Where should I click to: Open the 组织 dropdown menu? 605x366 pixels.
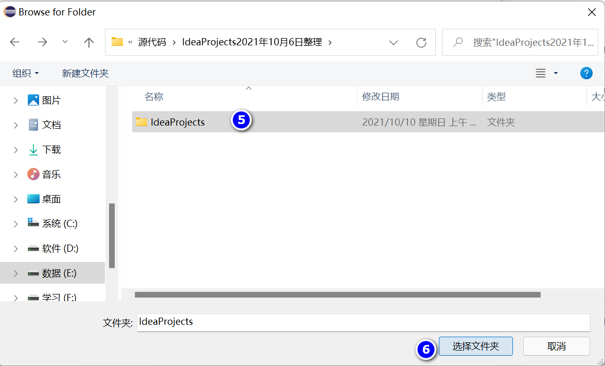point(25,73)
